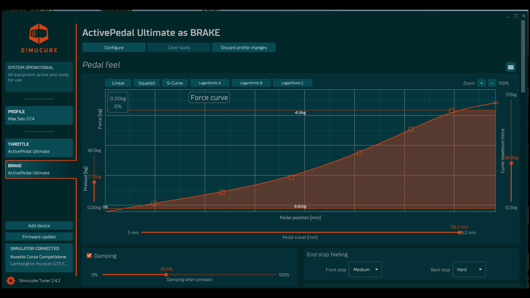Open settings via orange gear icon
The height and width of the screenshot is (298, 530).
tap(11, 280)
